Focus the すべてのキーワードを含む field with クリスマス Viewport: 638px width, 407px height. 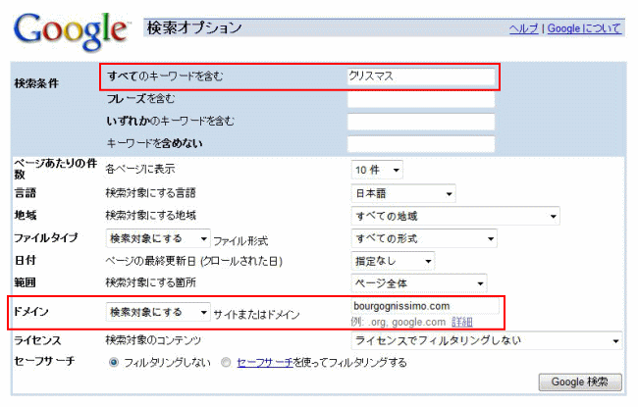click(x=421, y=76)
